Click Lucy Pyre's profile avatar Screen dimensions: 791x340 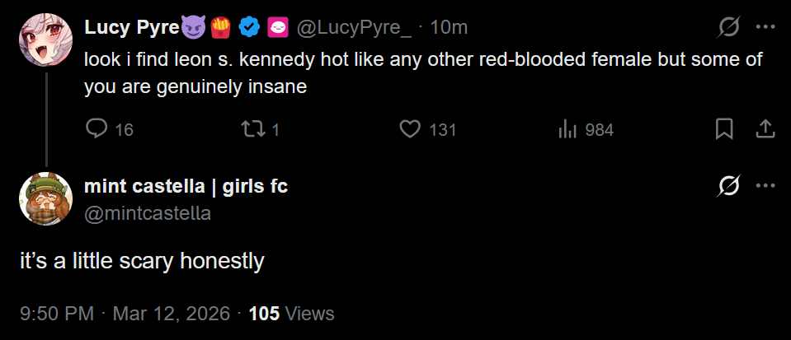pyautogui.click(x=45, y=39)
